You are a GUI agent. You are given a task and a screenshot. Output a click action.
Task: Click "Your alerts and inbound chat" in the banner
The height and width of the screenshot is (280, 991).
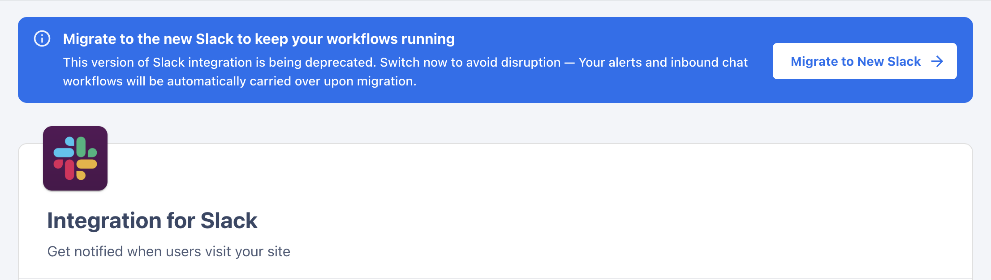tap(663, 62)
